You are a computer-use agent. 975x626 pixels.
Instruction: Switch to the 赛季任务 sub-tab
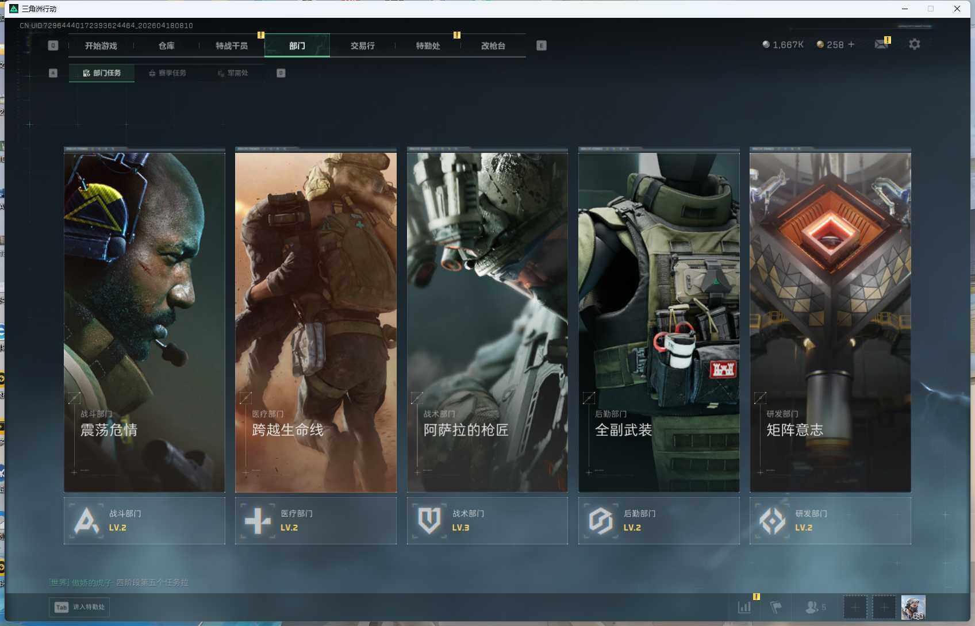(x=167, y=73)
